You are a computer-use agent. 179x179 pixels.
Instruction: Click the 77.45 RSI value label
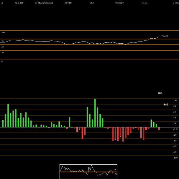coord(165,36)
